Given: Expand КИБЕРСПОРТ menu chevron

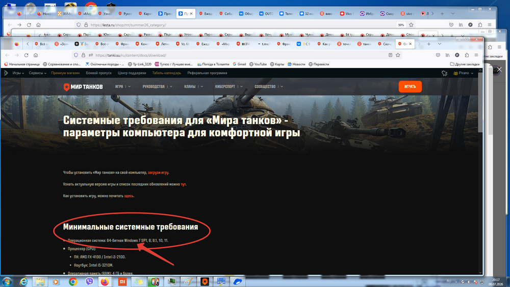Looking at the screenshot, I should pyautogui.click(x=241, y=87).
